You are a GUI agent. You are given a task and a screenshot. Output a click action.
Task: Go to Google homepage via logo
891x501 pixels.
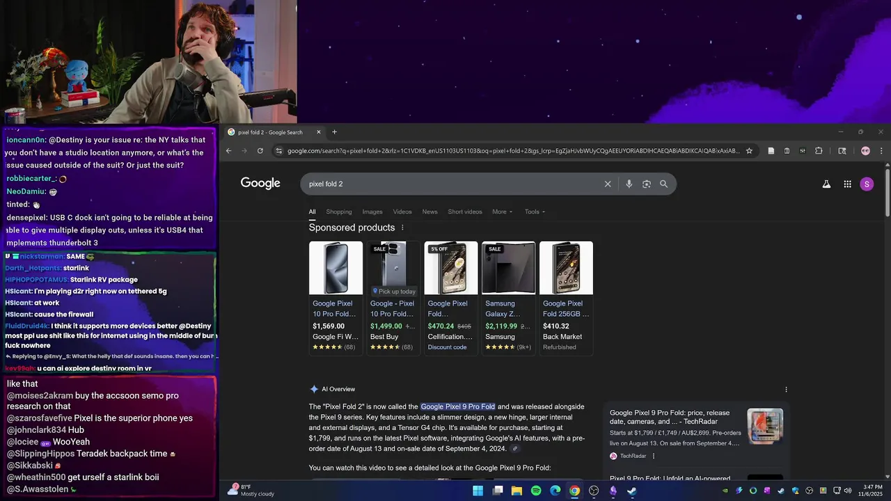(260, 183)
